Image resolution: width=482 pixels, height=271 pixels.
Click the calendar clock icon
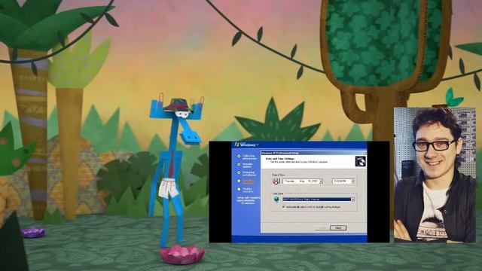(276, 181)
